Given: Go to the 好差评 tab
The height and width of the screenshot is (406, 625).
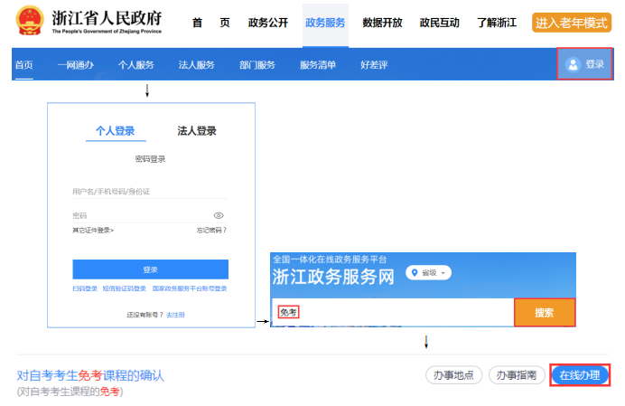Looking at the screenshot, I should pos(374,65).
